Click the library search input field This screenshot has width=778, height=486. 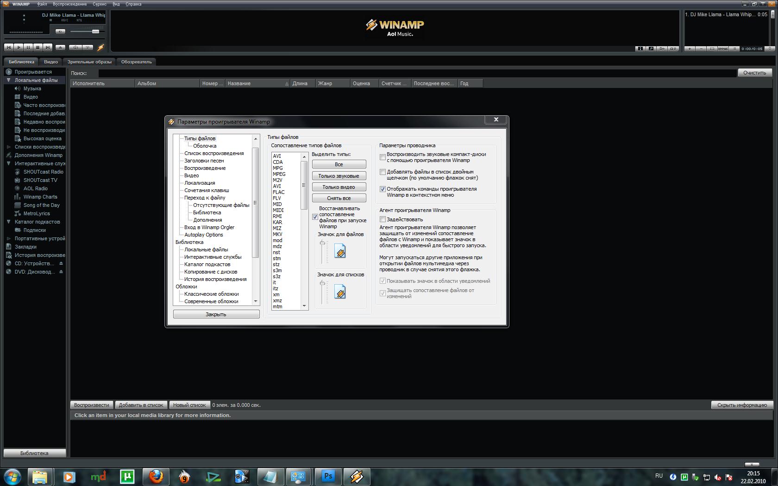tap(417, 73)
